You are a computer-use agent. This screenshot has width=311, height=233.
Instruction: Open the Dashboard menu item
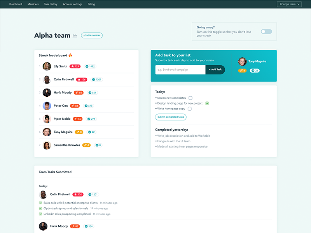[x=16, y=4]
